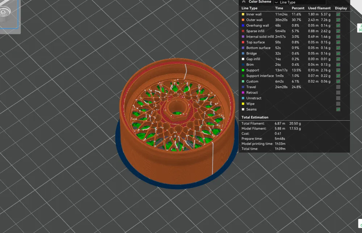Toggle Internal solid infill display checkbox
The image size is (362, 233).
pyautogui.click(x=338, y=36)
